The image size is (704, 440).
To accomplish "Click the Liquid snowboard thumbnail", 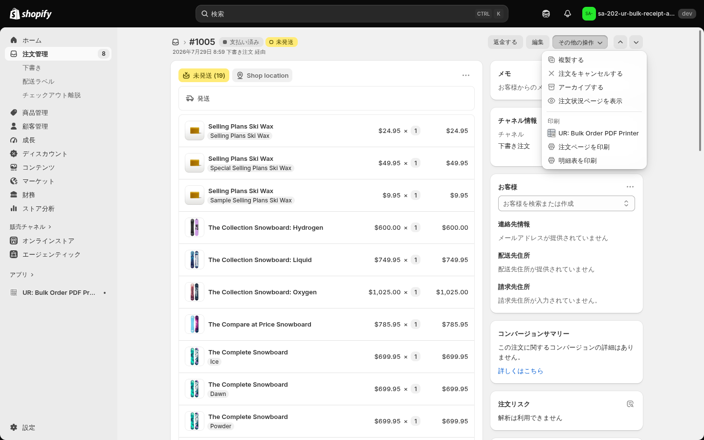I will pyautogui.click(x=195, y=260).
